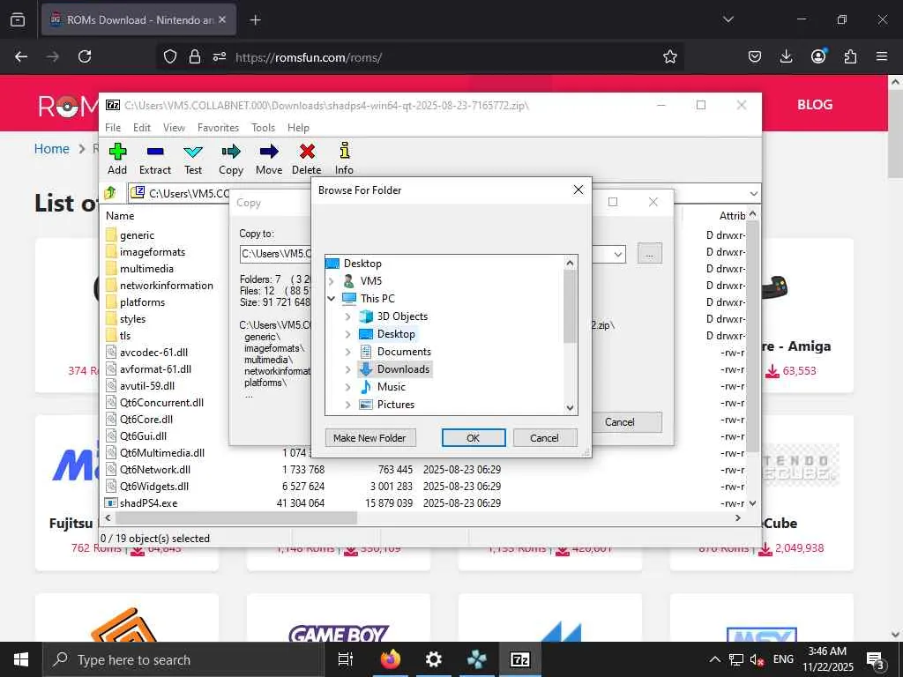Viewport: 903px width, 677px height.
Task: Expand the Documents tree node
Action: click(347, 352)
